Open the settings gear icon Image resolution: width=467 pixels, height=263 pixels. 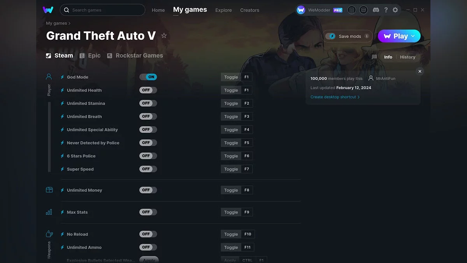395,10
